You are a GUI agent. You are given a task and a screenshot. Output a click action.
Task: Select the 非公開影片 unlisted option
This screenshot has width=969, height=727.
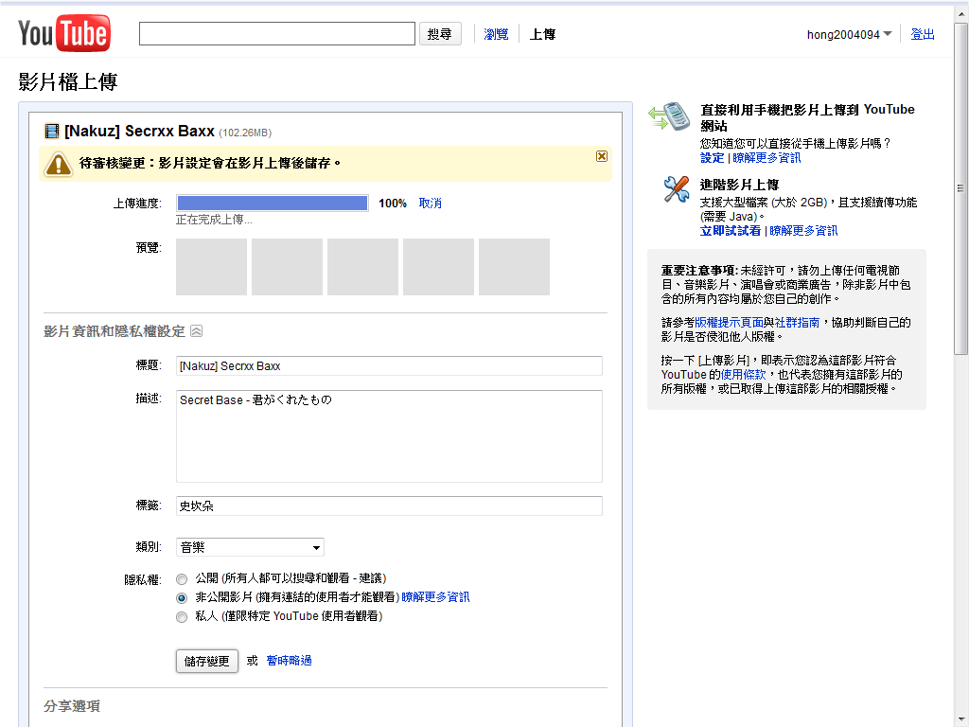(x=183, y=598)
